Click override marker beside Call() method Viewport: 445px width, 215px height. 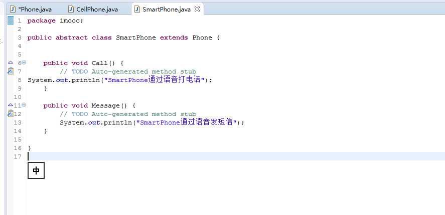click(11, 63)
